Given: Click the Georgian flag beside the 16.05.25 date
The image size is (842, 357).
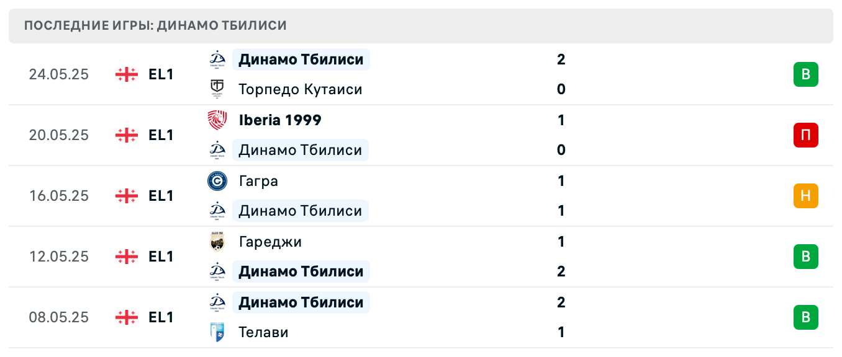Looking at the screenshot, I should (x=126, y=196).
